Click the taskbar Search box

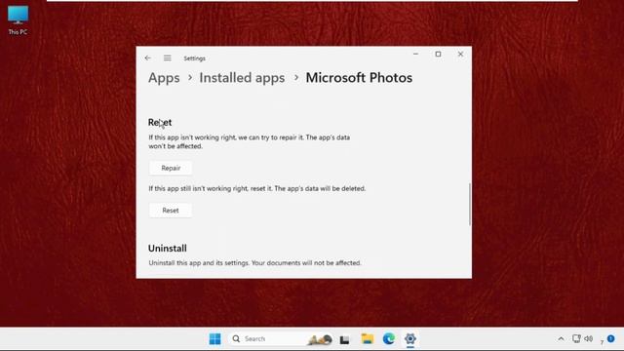(281, 339)
